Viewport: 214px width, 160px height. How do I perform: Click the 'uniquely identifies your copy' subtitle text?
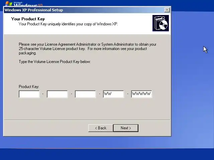point(68,24)
